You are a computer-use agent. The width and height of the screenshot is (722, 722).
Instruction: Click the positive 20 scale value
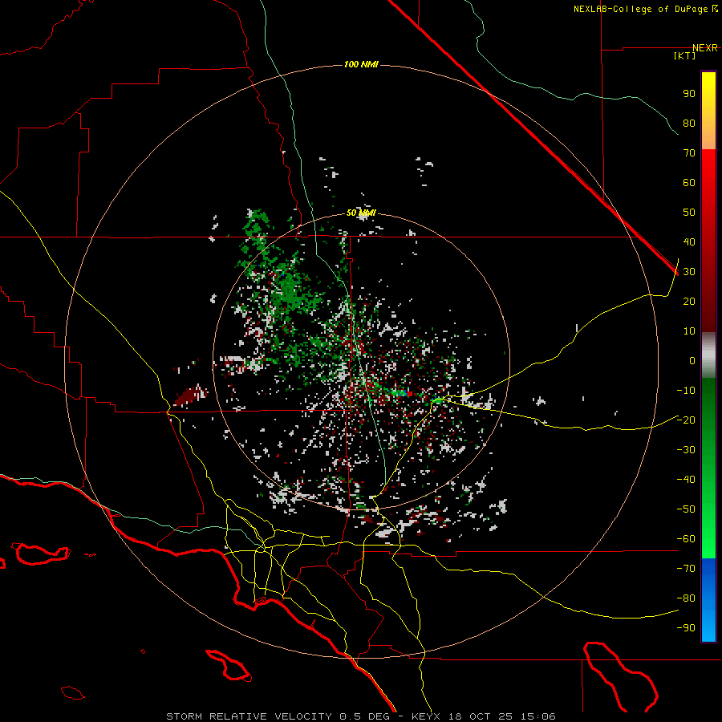(689, 302)
